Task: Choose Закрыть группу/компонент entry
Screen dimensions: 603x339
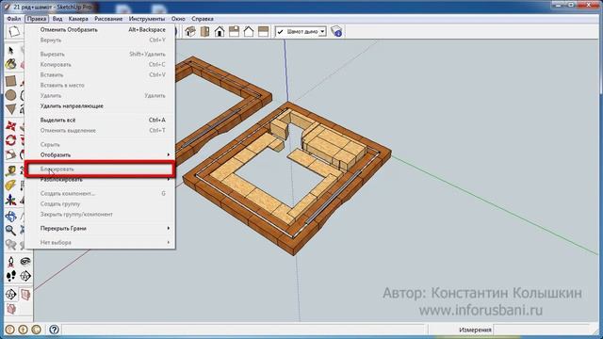Action: [x=100, y=214]
